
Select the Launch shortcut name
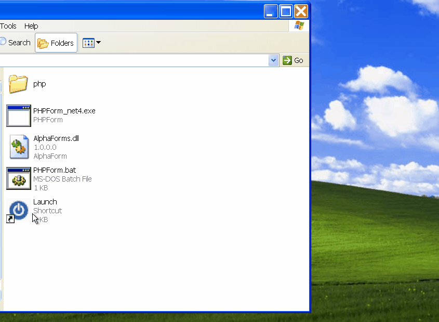pyautogui.click(x=45, y=202)
